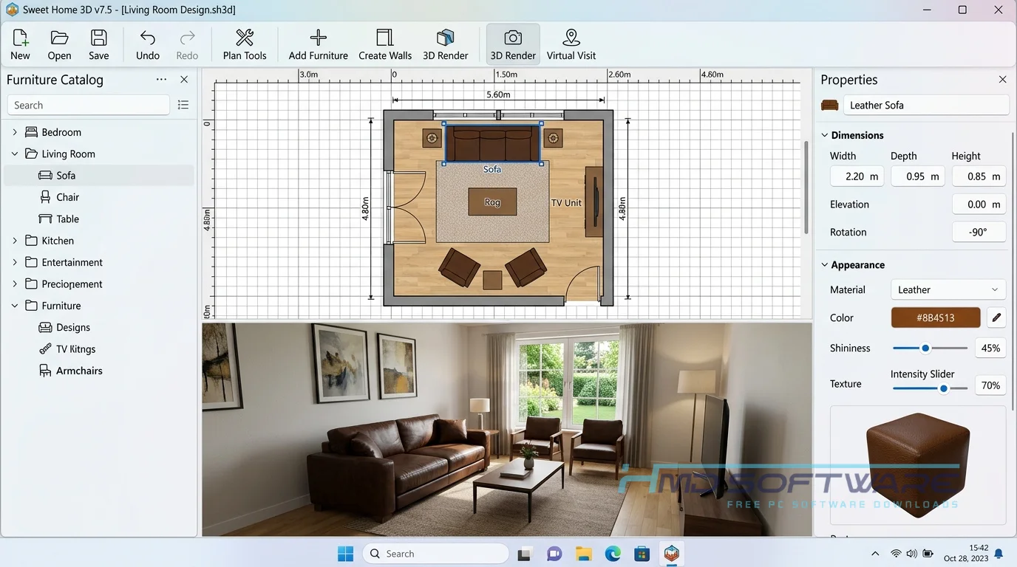Save the current design

click(98, 44)
